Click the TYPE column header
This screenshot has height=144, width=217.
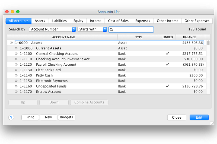[139, 37]
